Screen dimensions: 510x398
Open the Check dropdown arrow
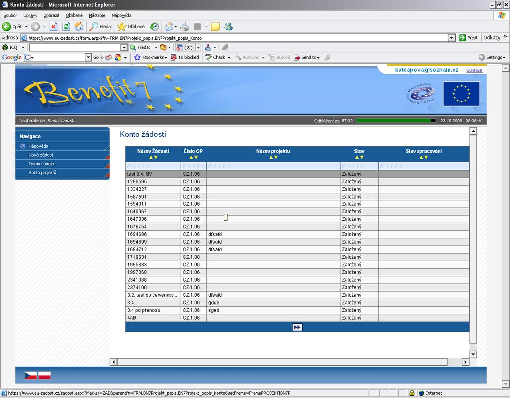click(x=229, y=58)
